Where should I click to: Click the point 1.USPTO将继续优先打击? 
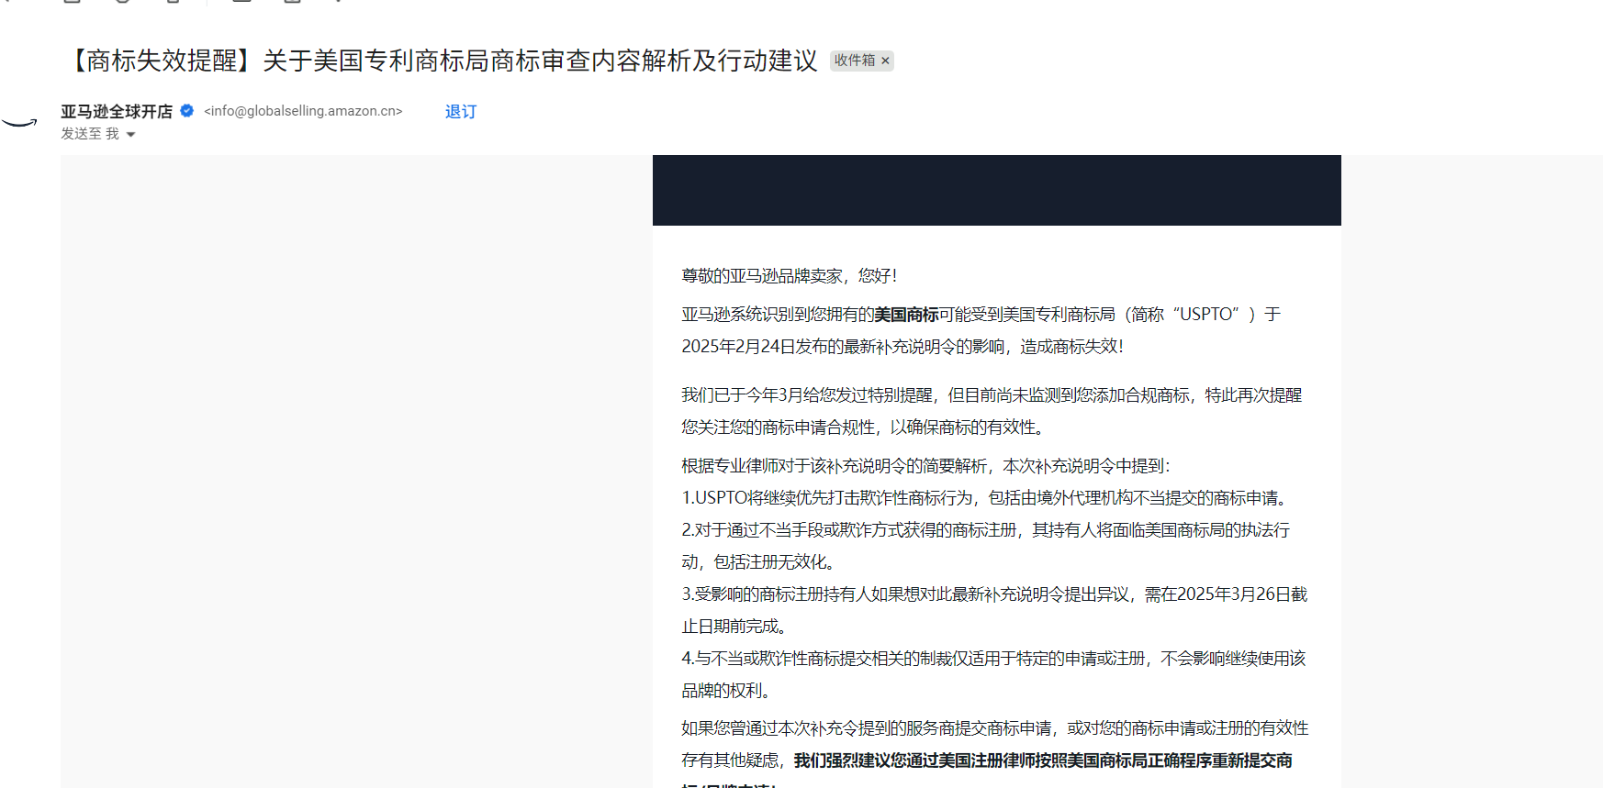pos(988,498)
